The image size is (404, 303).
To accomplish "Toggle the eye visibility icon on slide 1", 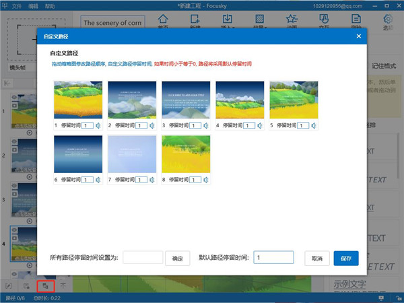I will click(14, 98).
